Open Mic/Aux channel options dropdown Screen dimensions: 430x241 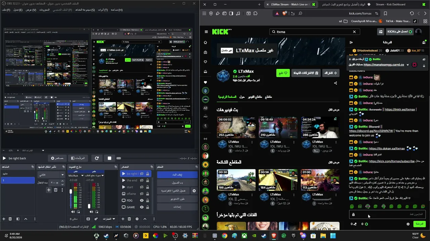click(x=82, y=175)
